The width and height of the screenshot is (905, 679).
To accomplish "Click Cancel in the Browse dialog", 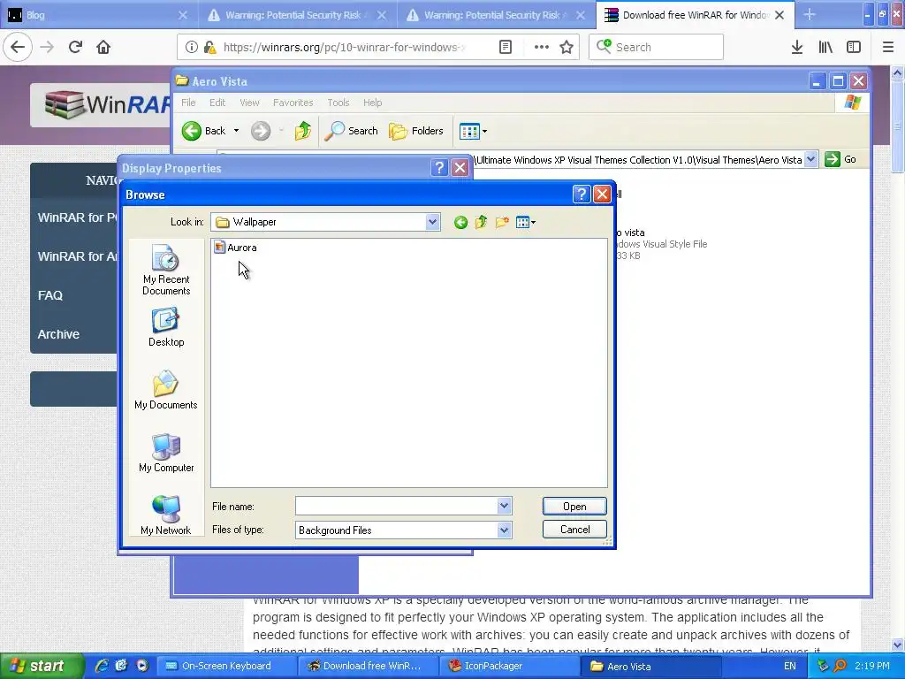I will [574, 530].
